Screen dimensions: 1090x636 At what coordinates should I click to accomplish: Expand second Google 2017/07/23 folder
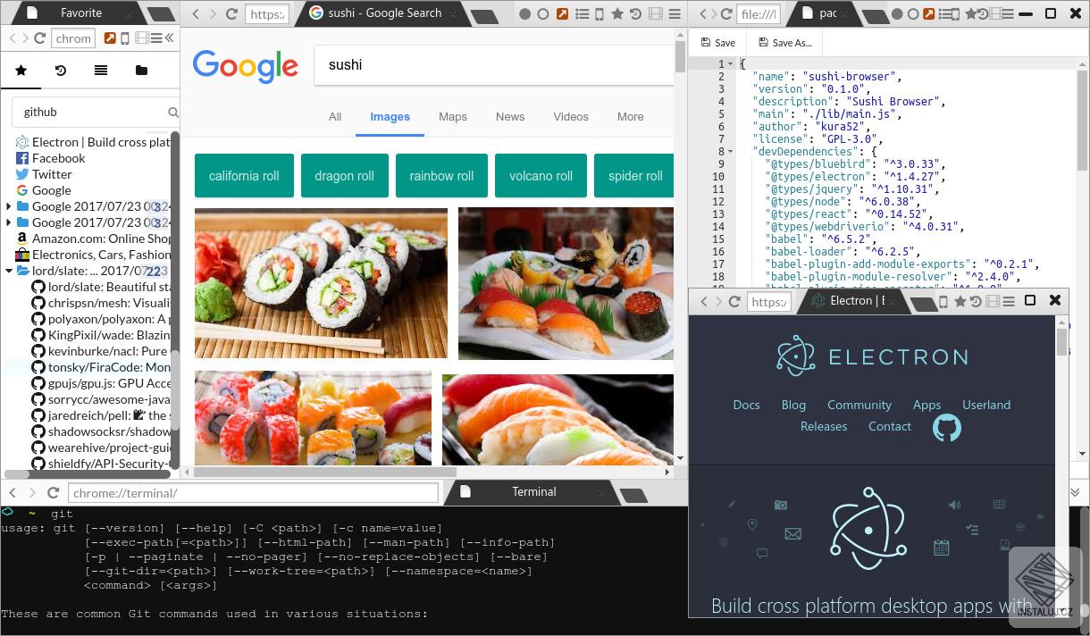coord(9,222)
